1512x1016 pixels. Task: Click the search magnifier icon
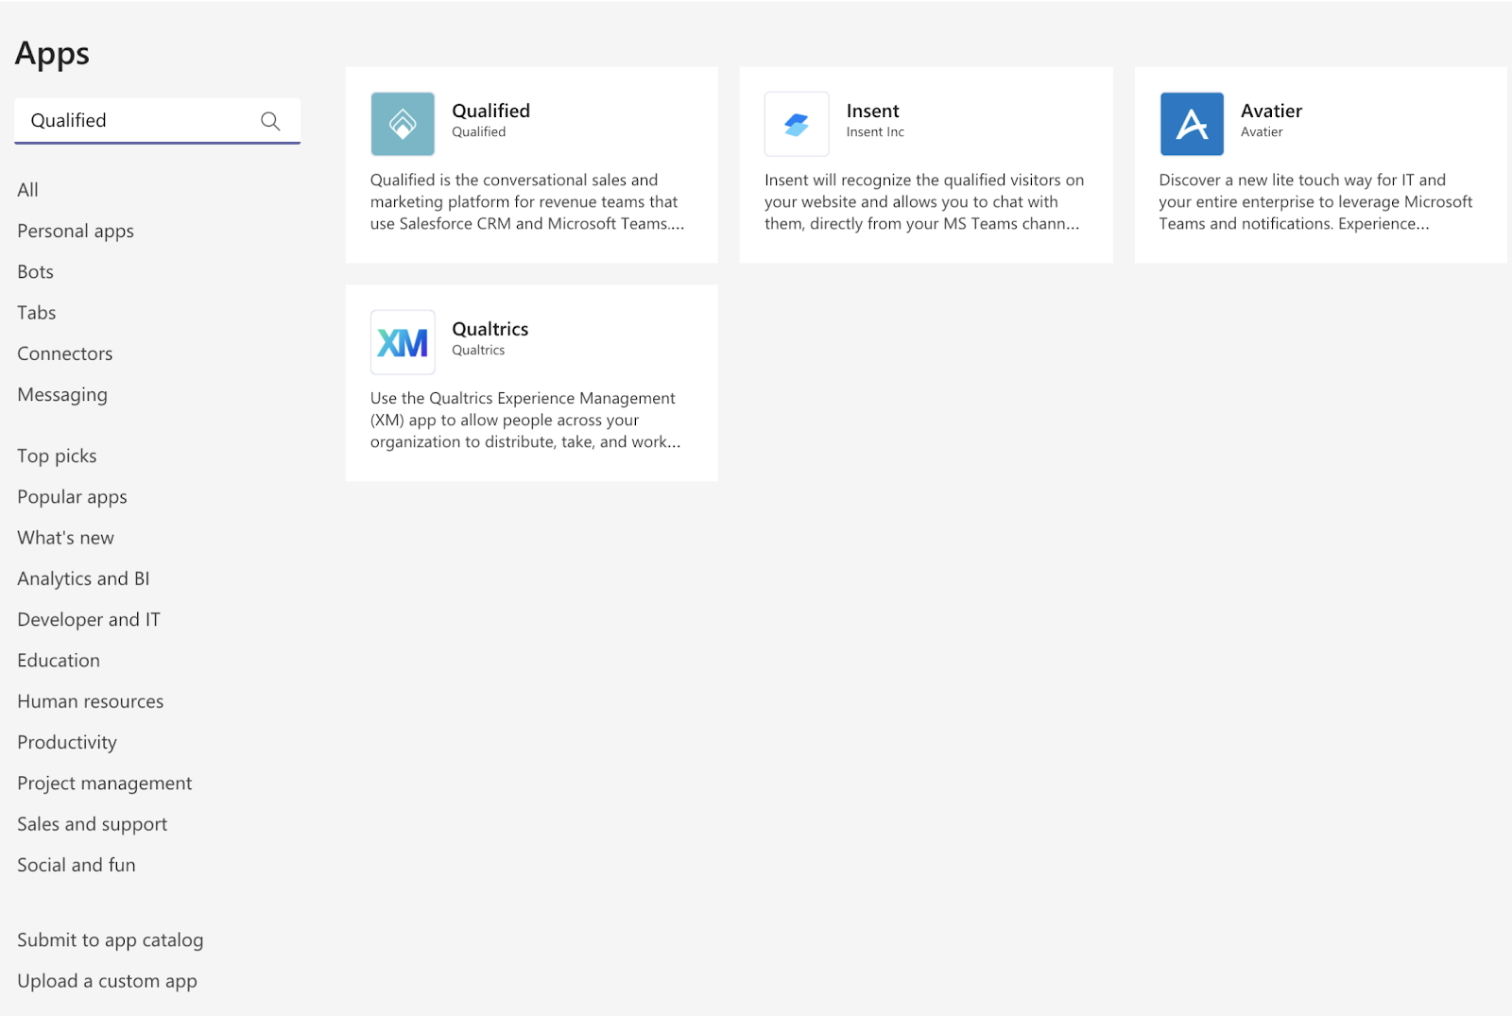[x=270, y=121]
